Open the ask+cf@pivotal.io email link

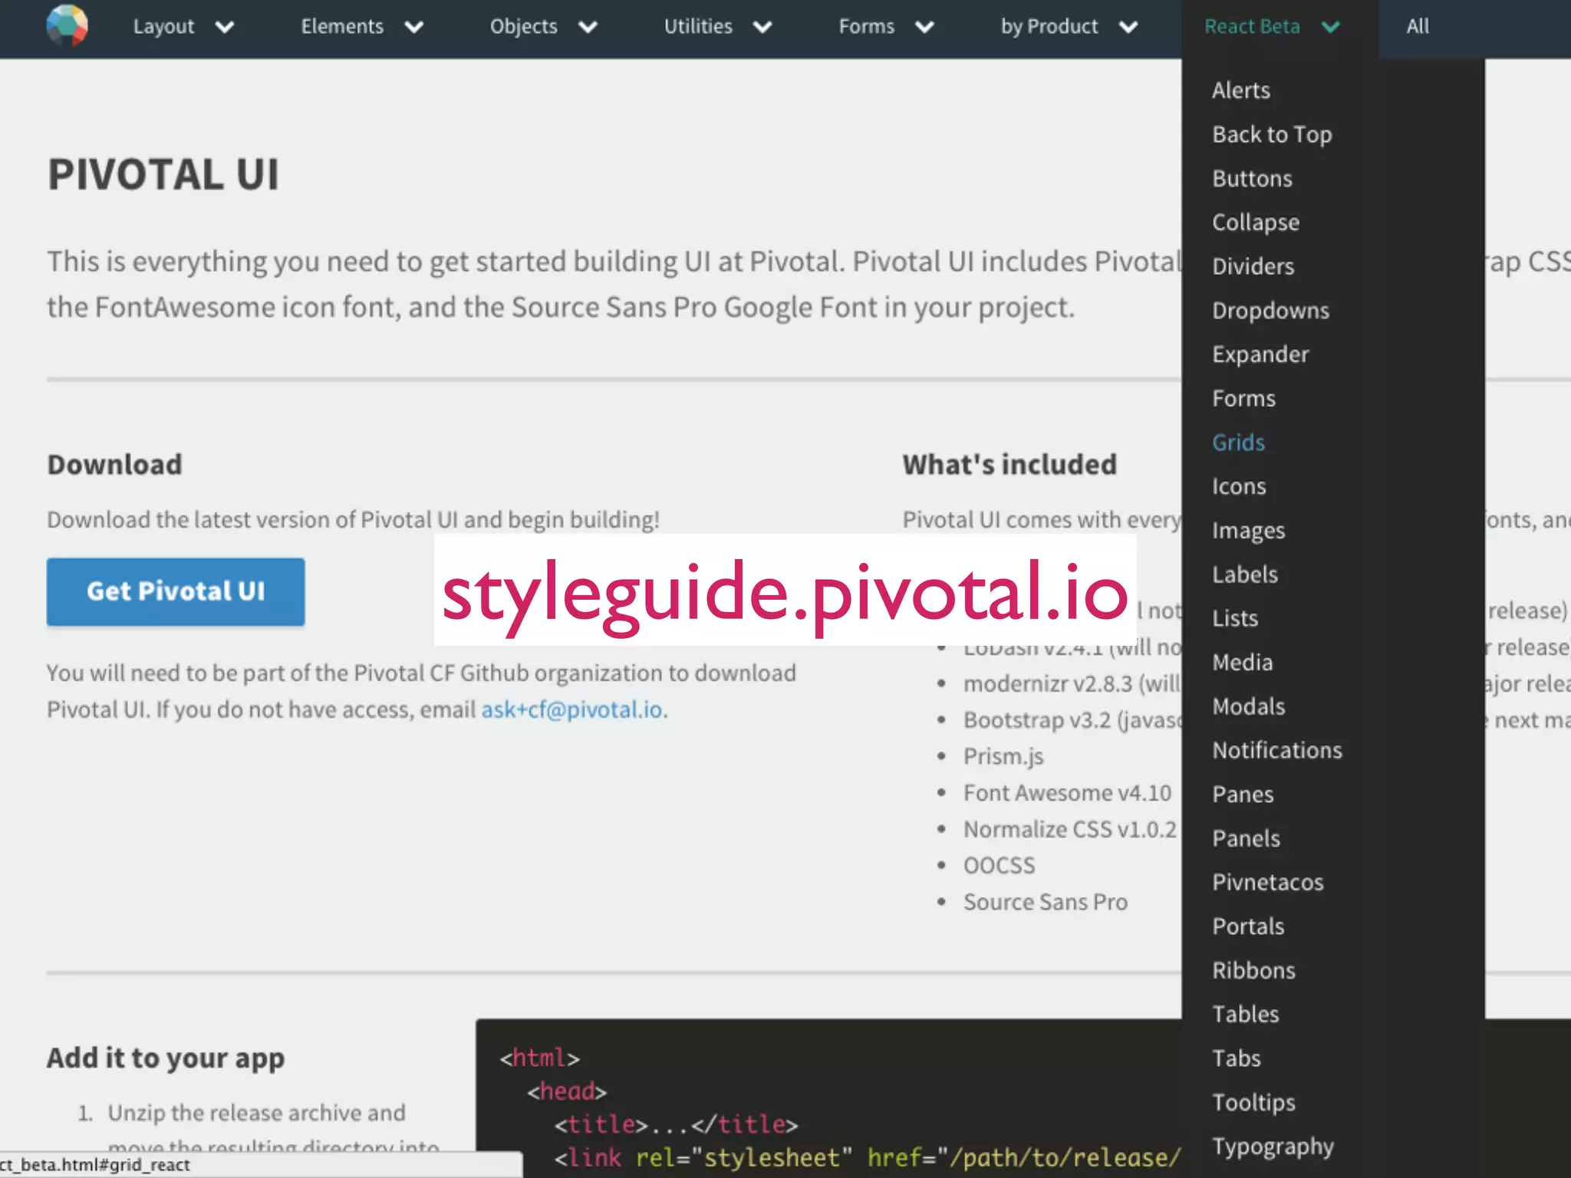coord(571,709)
